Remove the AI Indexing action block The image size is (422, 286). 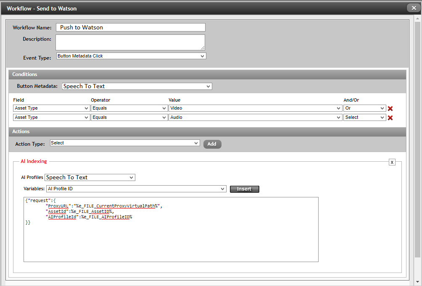coord(392,162)
